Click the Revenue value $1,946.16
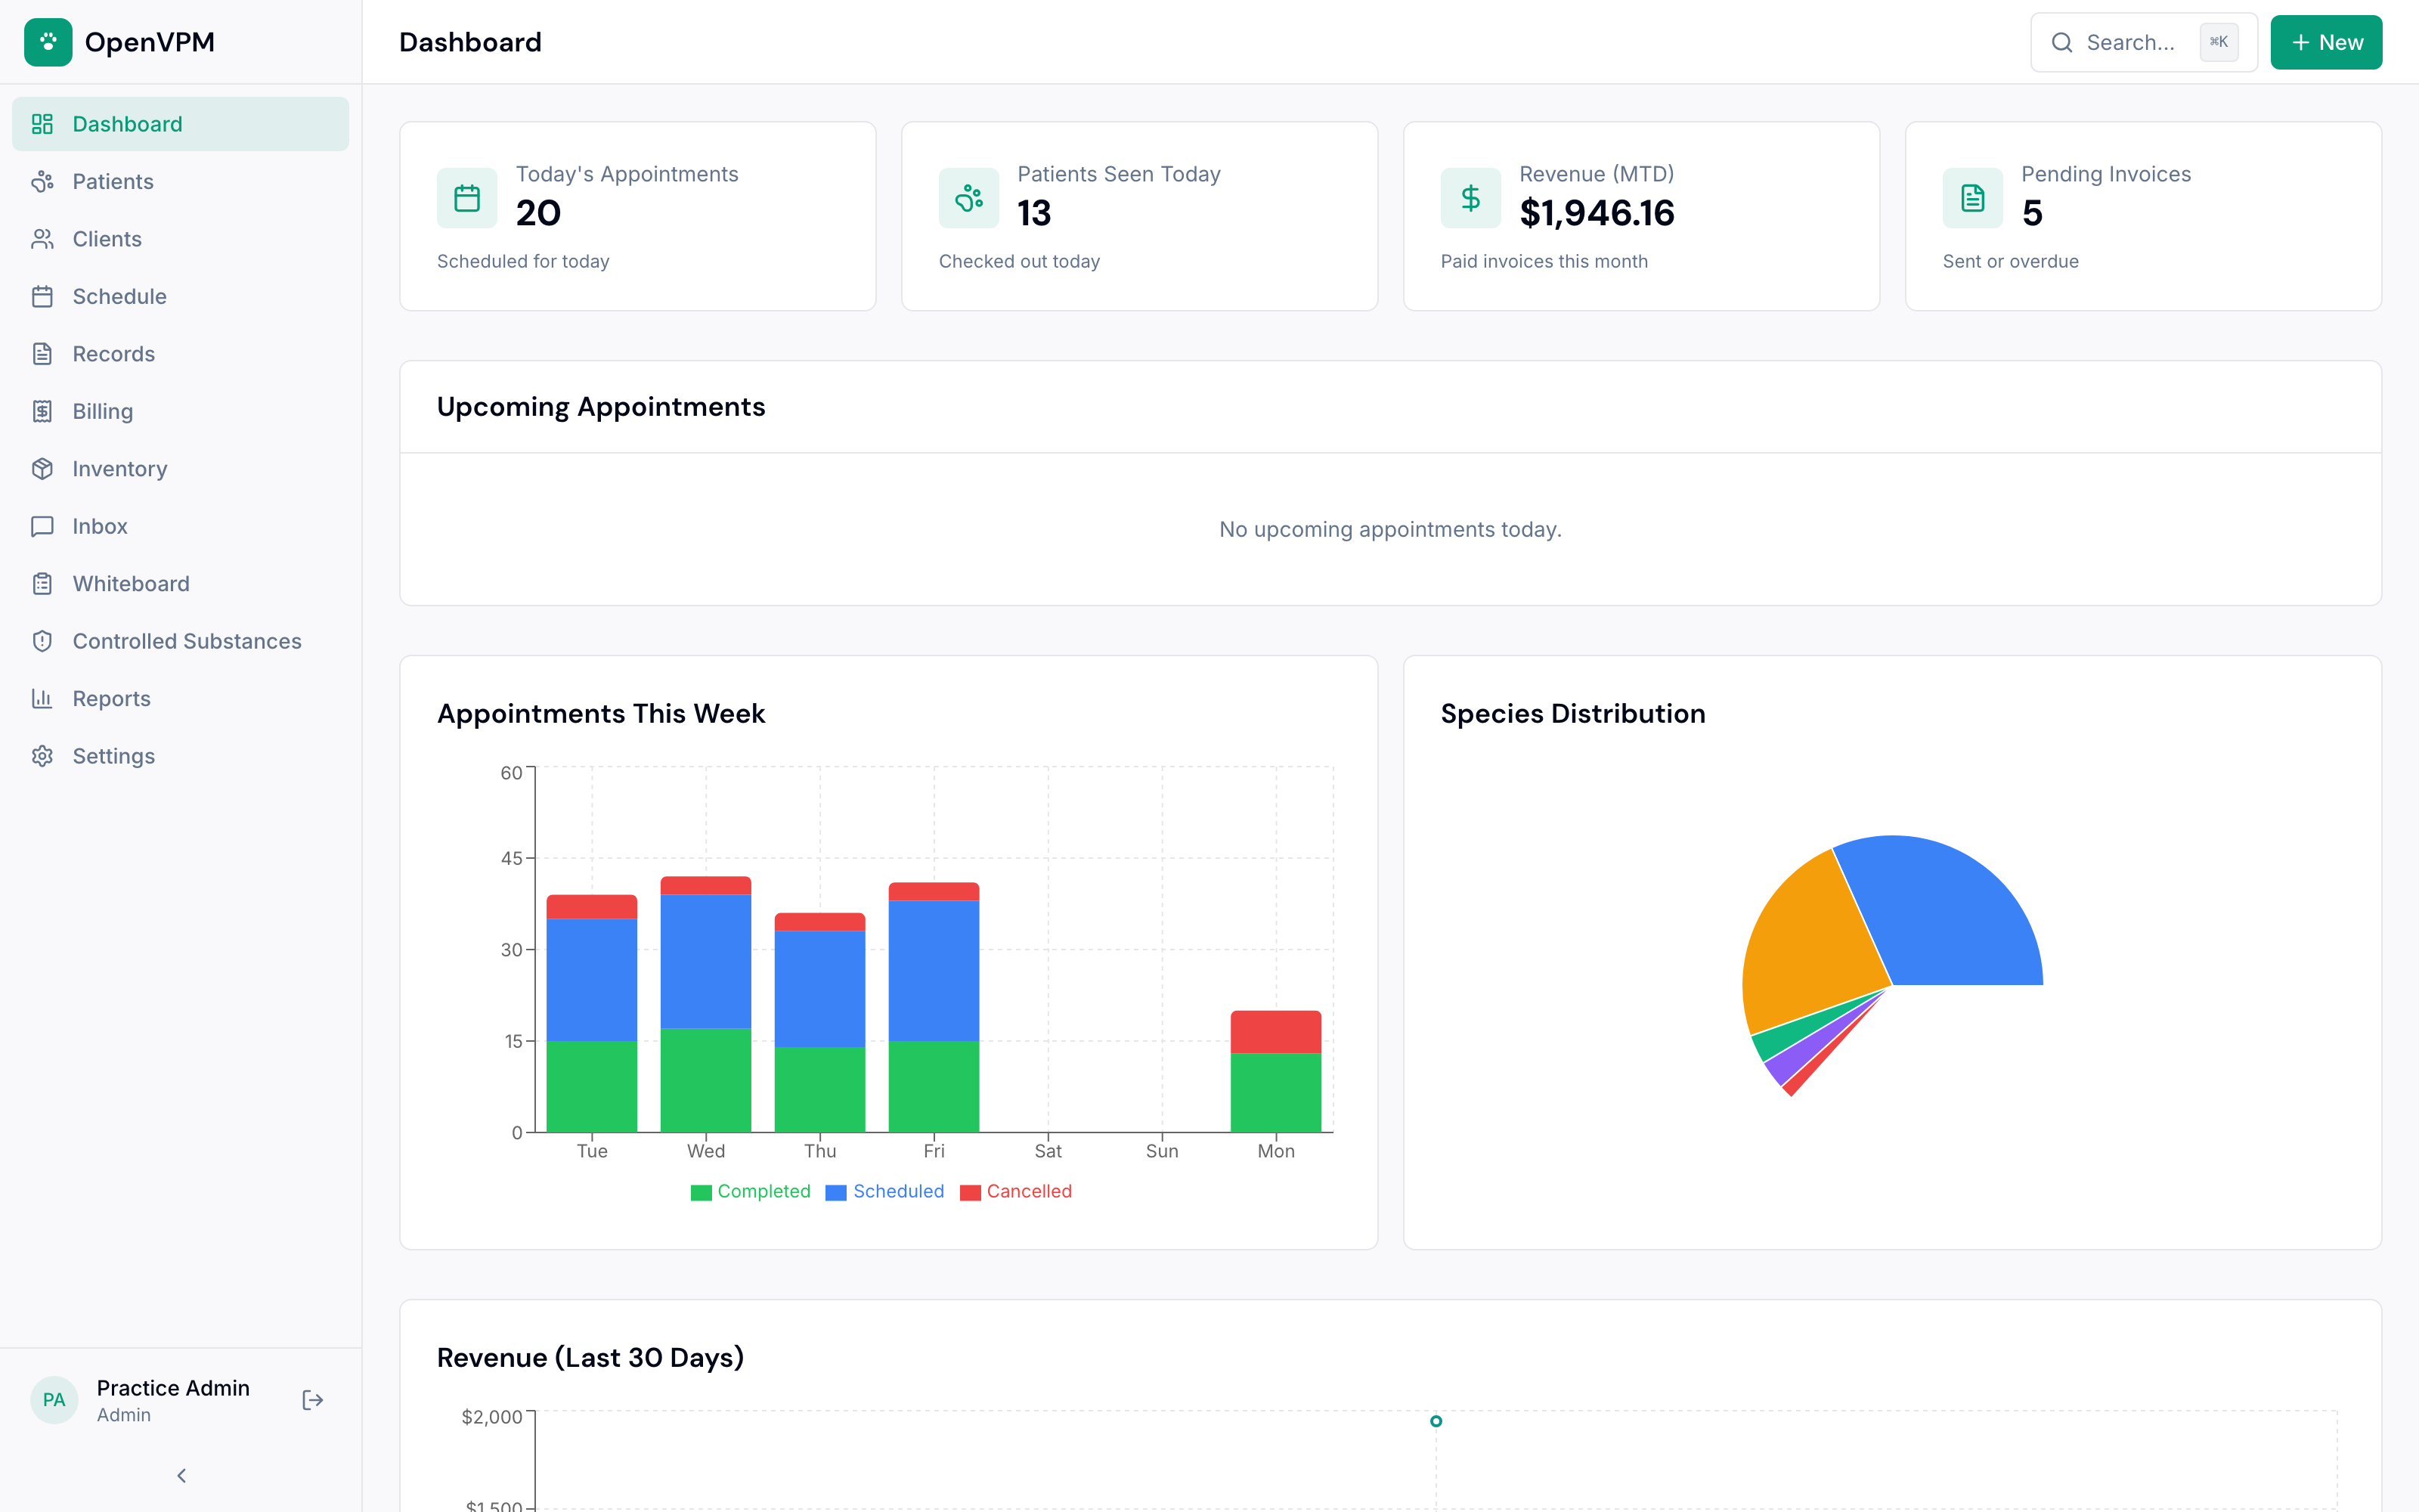Screen dimensions: 2419x1512 coord(1597,213)
